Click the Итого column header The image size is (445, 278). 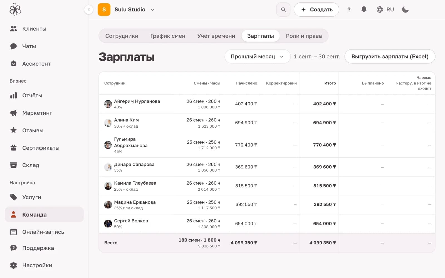(330, 83)
